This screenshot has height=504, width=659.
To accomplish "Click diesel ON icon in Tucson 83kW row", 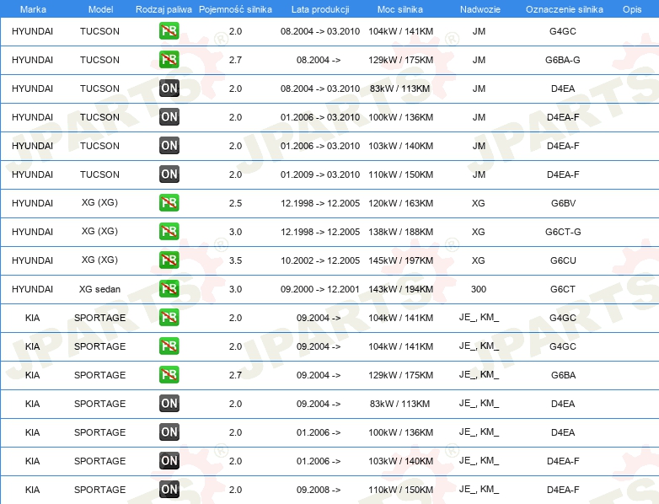I will pyautogui.click(x=169, y=88).
